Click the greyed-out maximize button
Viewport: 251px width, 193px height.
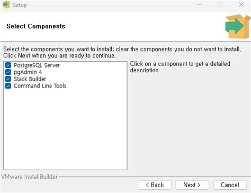pos(220,5)
